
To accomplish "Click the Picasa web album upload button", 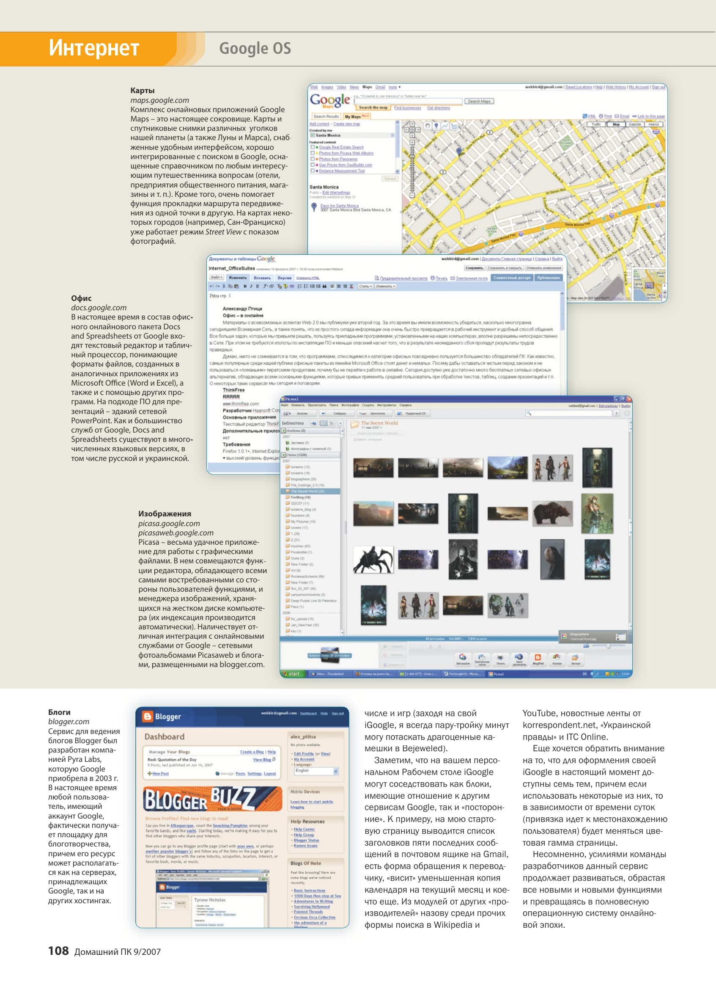I will [x=463, y=659].
